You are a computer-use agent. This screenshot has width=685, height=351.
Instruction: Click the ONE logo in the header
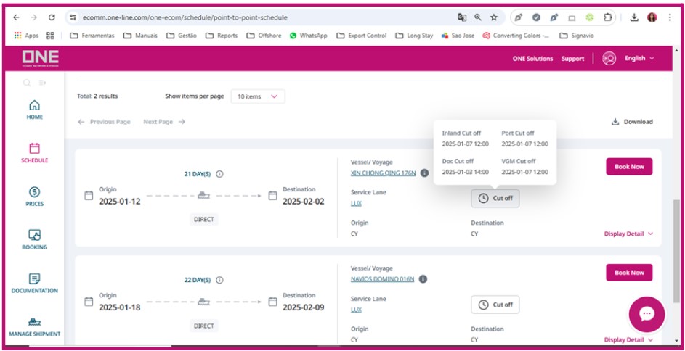coord(40,59)
